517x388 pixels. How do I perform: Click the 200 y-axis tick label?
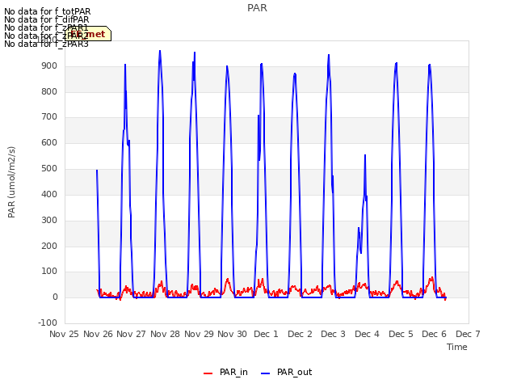coord(49,246)
